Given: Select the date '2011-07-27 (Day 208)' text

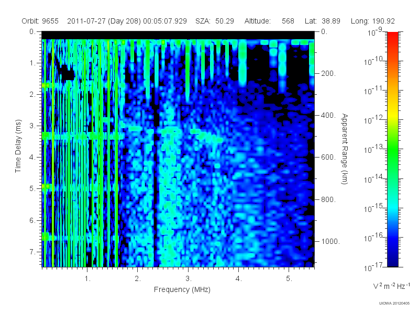Looking at the screenshot, I should click(104, 21).
